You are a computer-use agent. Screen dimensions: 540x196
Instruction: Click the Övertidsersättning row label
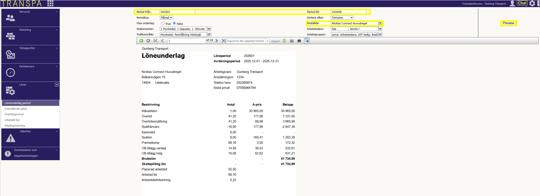pyautogui.click(x=154, y=121)
